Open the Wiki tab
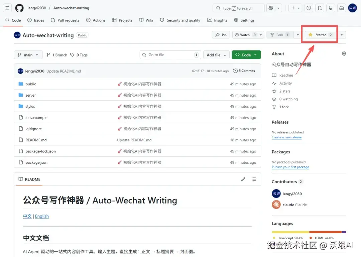361x257 pixels. (x=146, y=20)
